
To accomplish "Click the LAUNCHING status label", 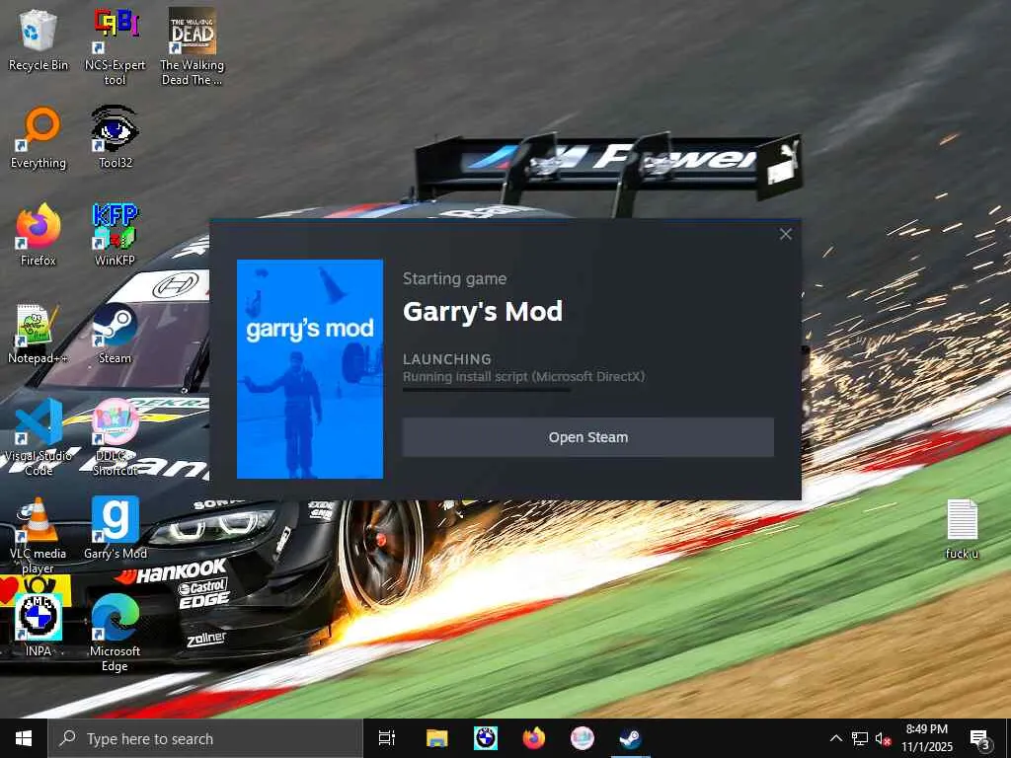I will pos(447,359).
